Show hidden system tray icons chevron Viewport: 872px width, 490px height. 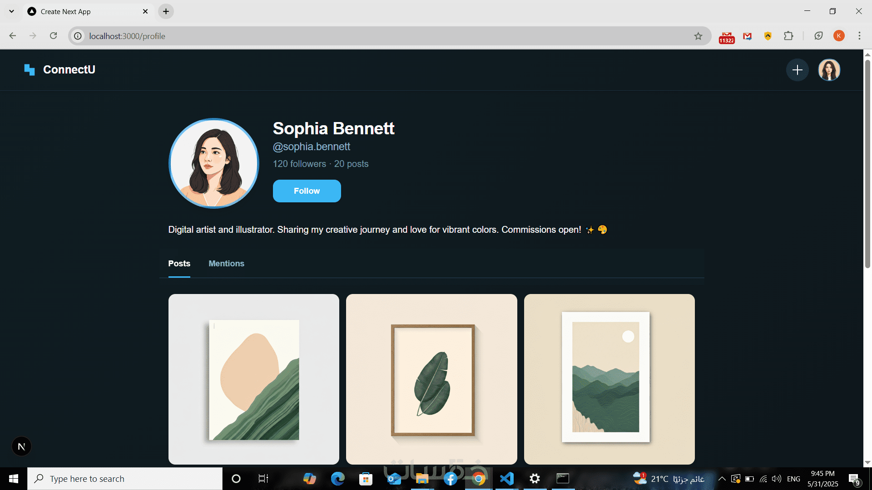[722, 479]
